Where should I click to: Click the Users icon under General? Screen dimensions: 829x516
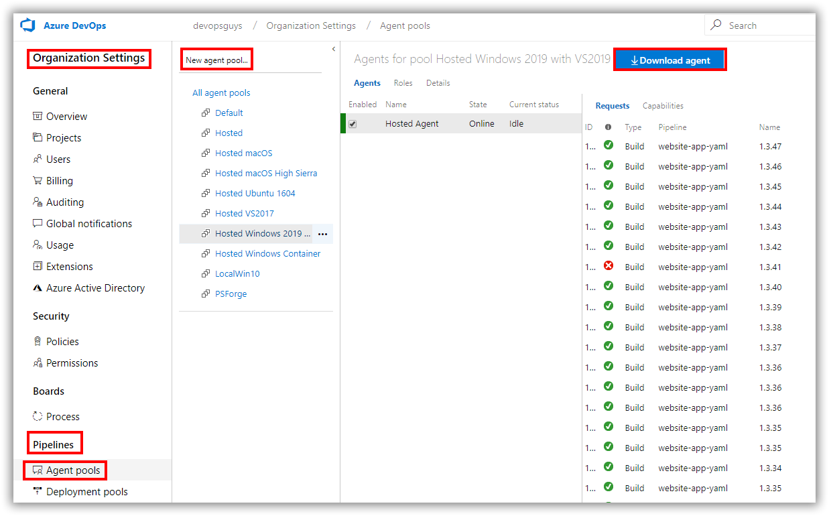pyautogui.click(x=39, y=159)
